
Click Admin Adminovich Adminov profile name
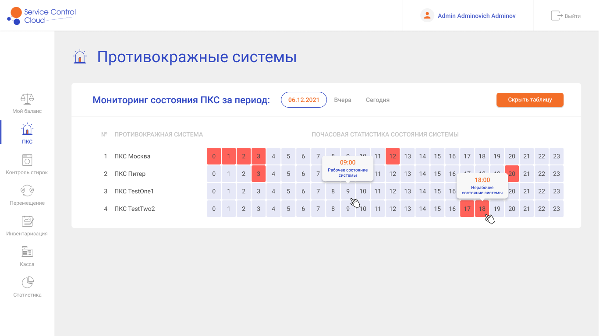coord(476,16)
